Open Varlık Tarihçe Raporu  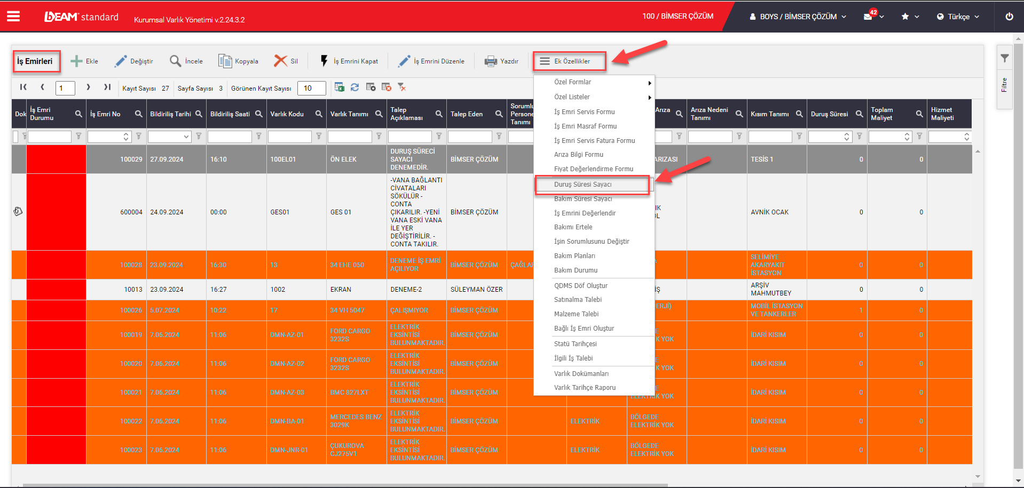pyautogui.click(x=585, y=388)
